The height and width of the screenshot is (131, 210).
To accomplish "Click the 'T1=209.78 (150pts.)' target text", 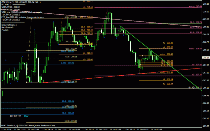I will tap(10, 14).
